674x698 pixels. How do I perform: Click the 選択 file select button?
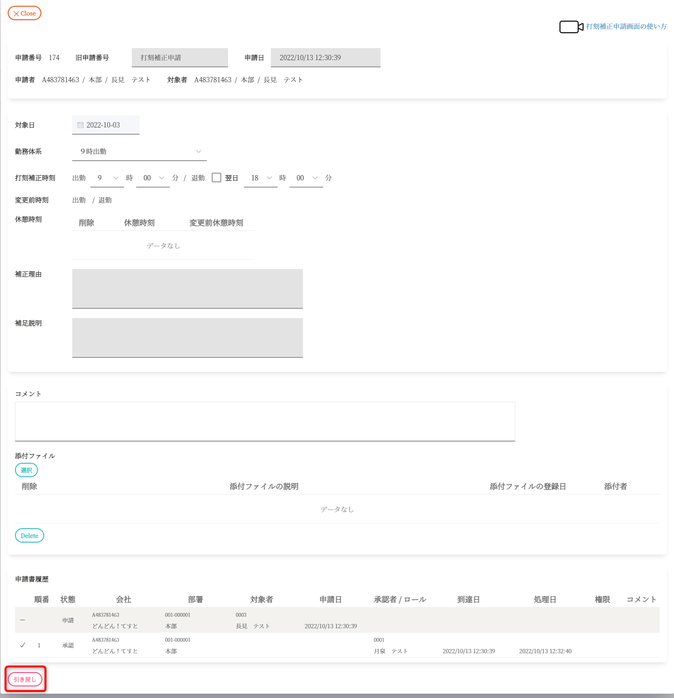pos(26,470)
